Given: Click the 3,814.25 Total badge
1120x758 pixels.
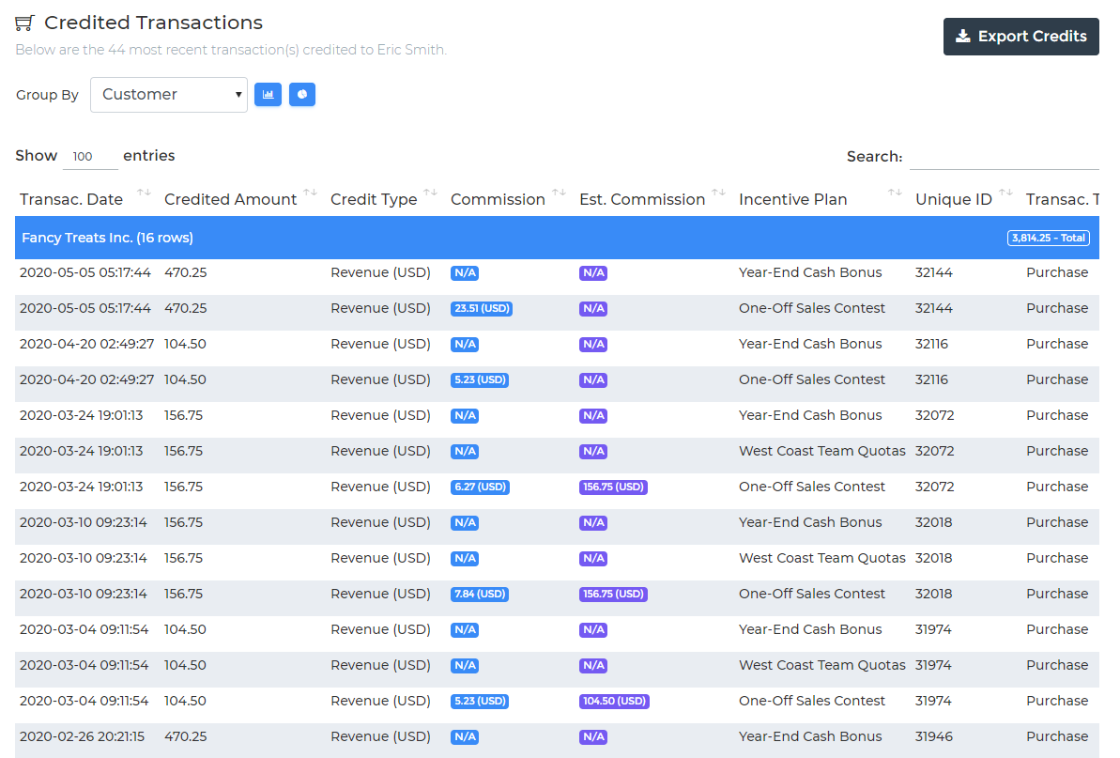Looking at the screenshot, I should [1048, 238].
